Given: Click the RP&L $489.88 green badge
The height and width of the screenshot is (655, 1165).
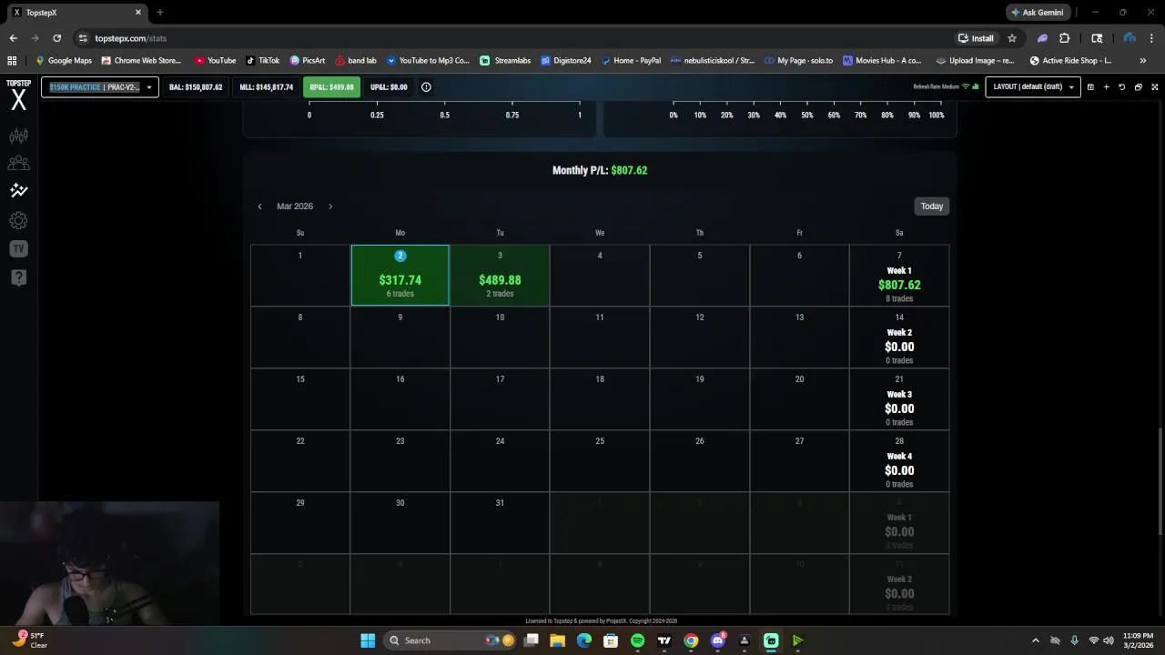Looking at the screenshot, I should (331, 87).
